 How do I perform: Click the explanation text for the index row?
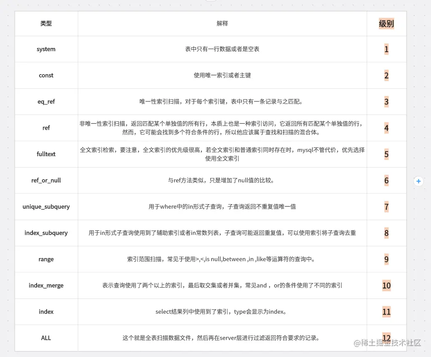click(x=222, y=312)
